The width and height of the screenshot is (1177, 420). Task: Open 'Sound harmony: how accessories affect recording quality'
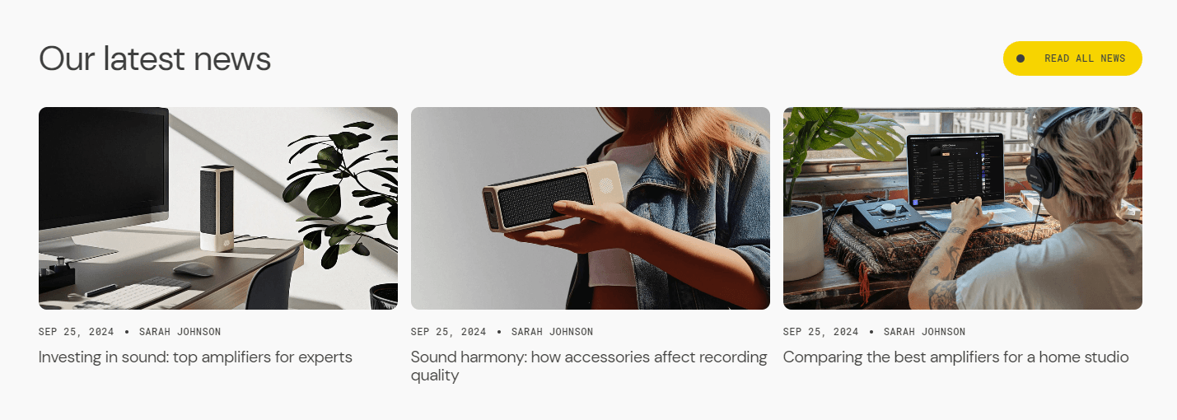click(589, 366)
